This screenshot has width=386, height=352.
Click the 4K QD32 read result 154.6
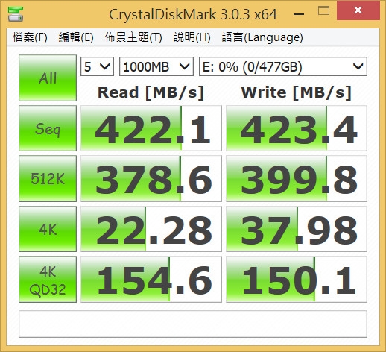[x=151, y=280]
